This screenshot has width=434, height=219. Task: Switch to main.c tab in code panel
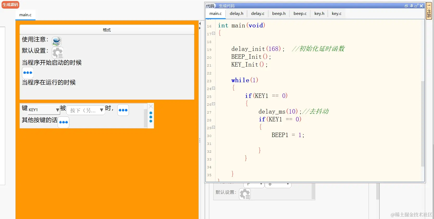(x=215, y=14)
